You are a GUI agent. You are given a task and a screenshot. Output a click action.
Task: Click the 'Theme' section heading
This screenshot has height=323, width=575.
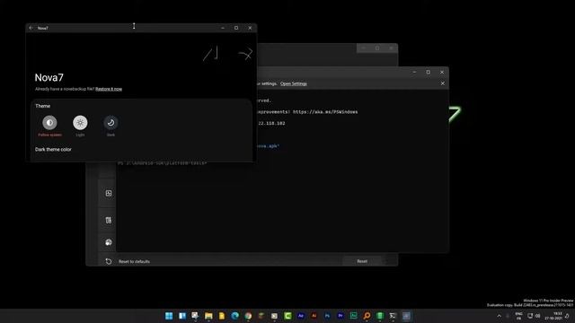[x=43, y=106]
